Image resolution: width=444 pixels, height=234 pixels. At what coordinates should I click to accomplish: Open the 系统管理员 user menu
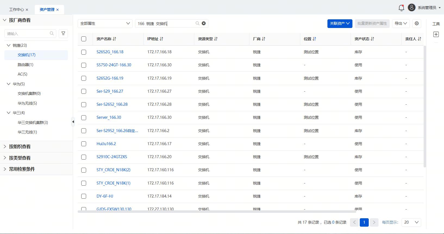click(x=429, y=8)
